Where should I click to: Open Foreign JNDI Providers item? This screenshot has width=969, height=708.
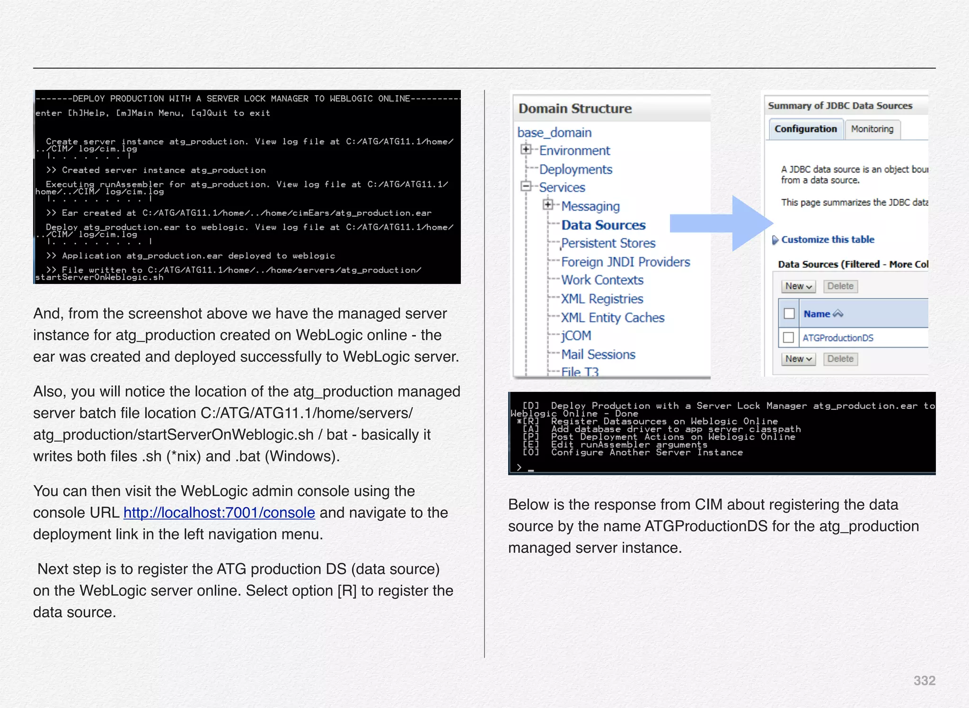625,262
